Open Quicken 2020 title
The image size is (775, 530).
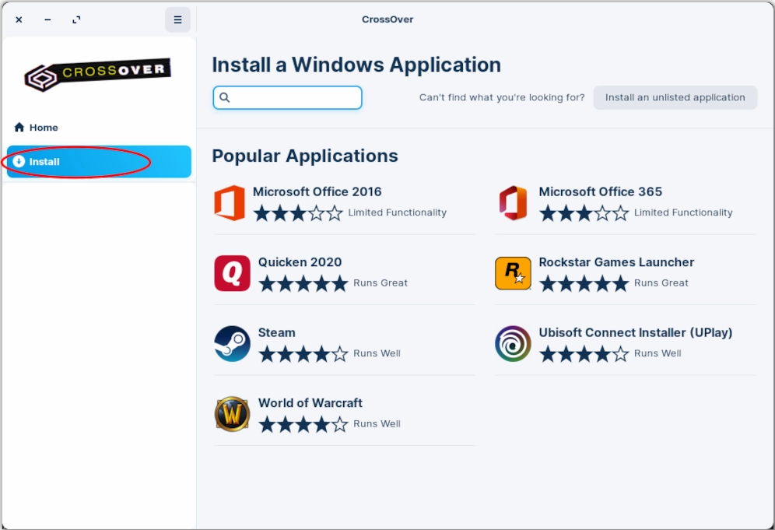click(300, 262)
